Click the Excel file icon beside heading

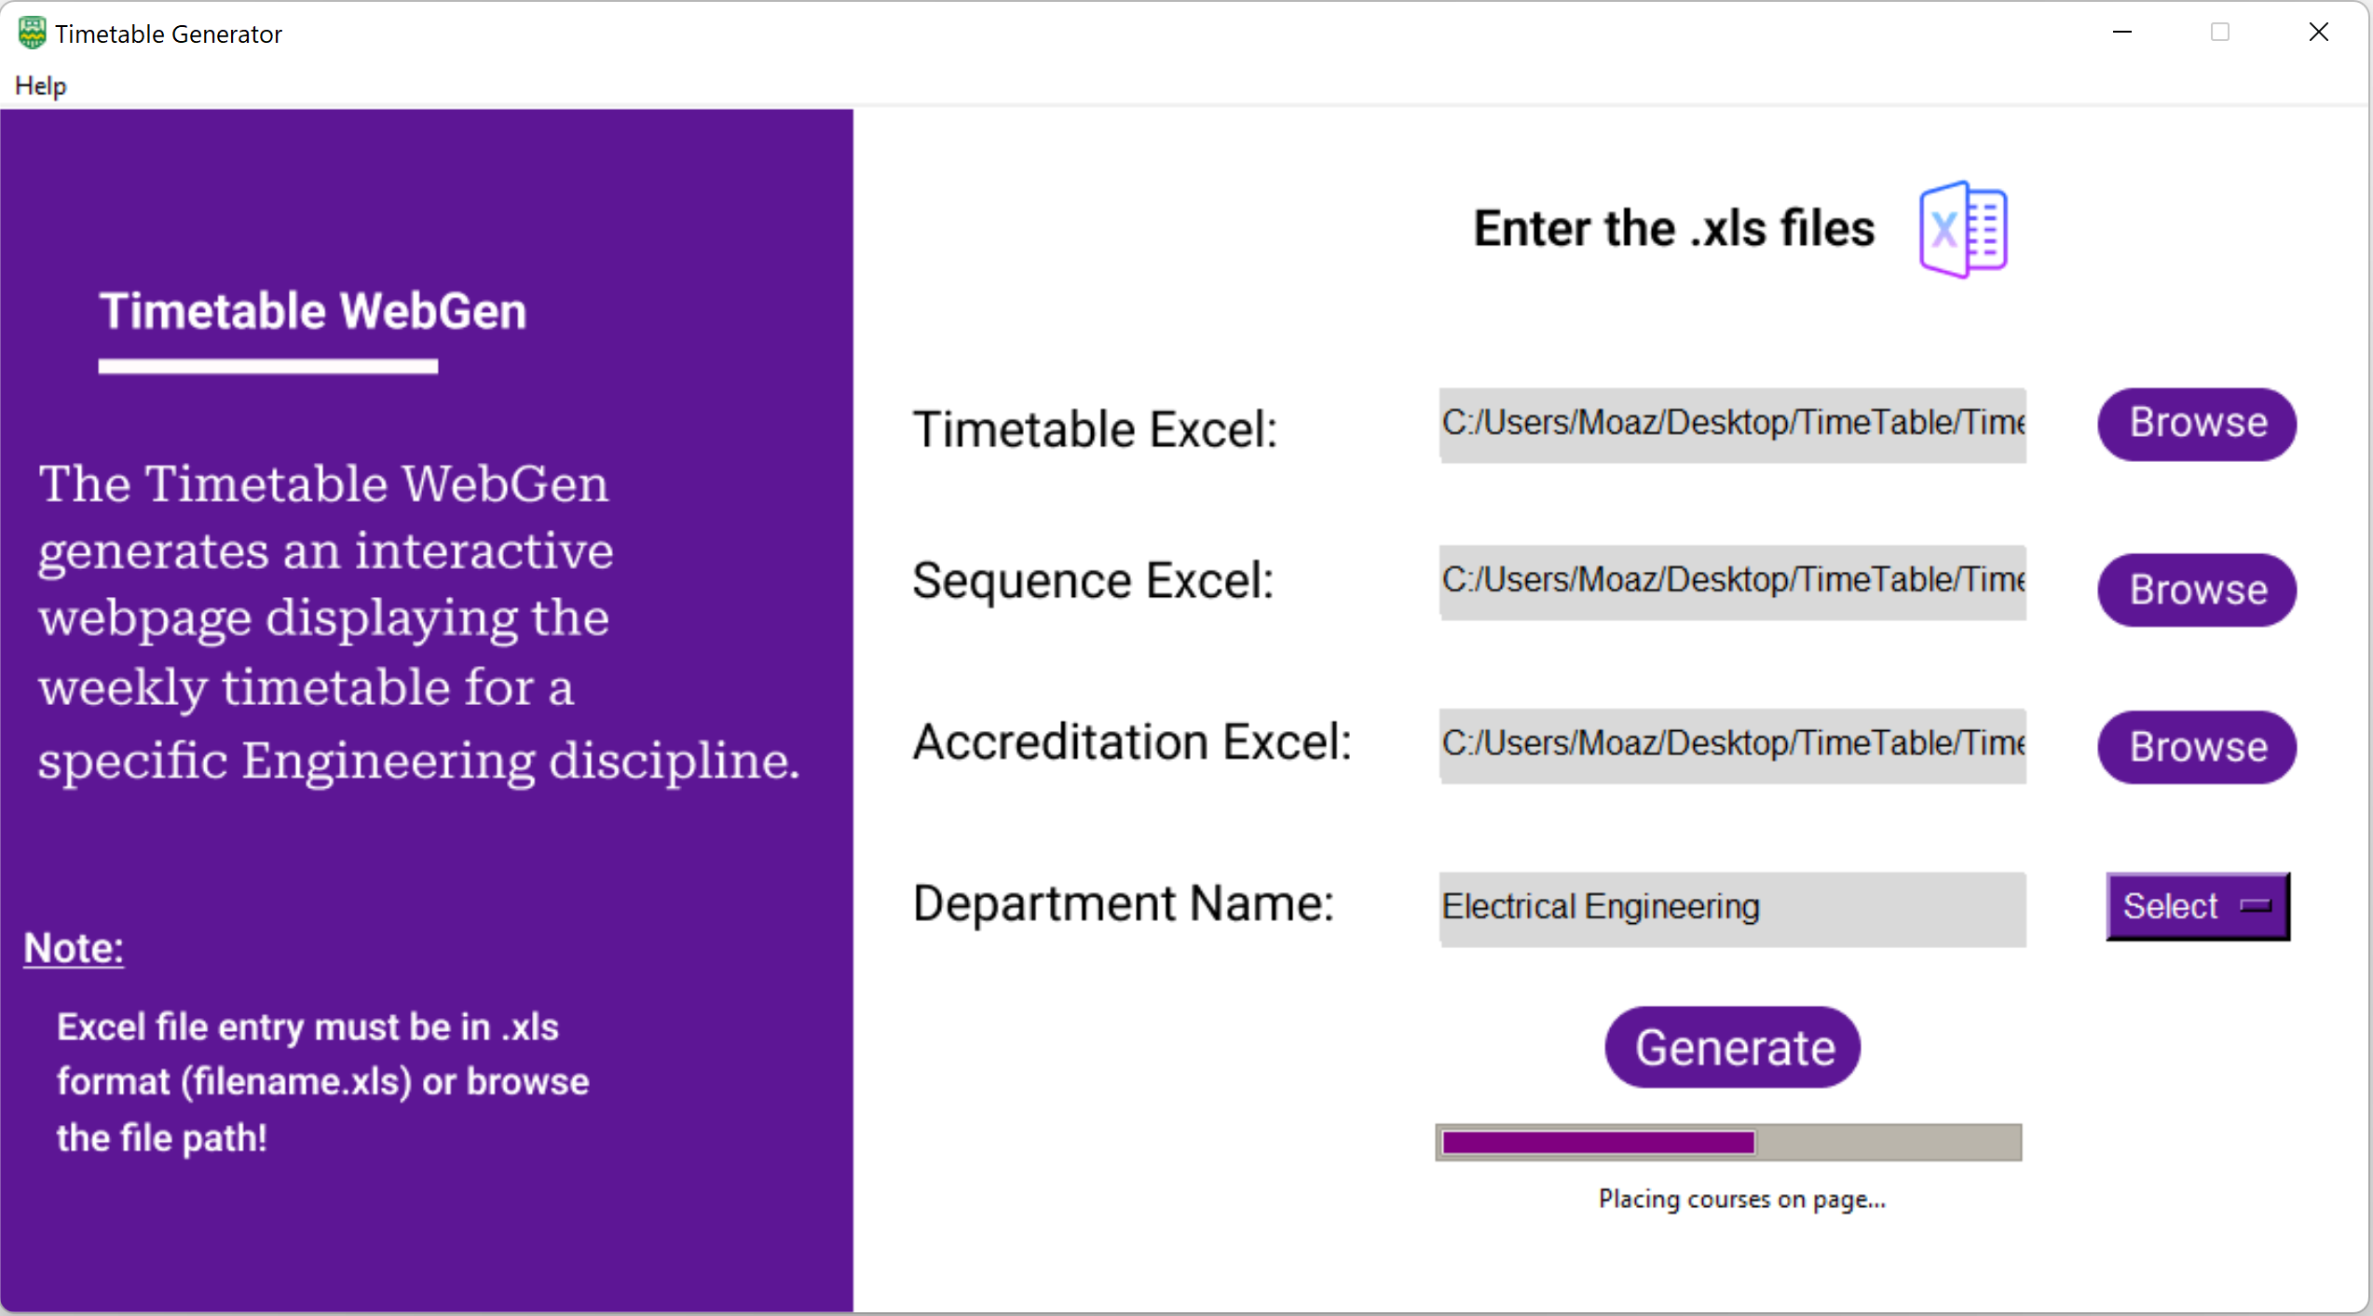(x=1962, y=229)
